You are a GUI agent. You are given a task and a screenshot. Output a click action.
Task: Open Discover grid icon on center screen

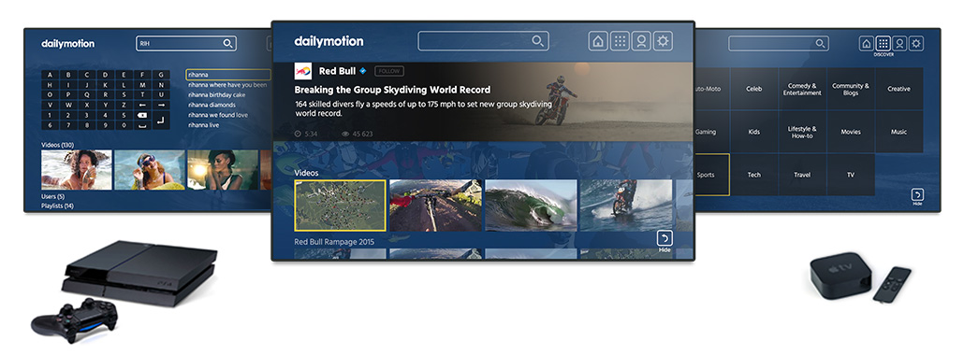point(620,41)
